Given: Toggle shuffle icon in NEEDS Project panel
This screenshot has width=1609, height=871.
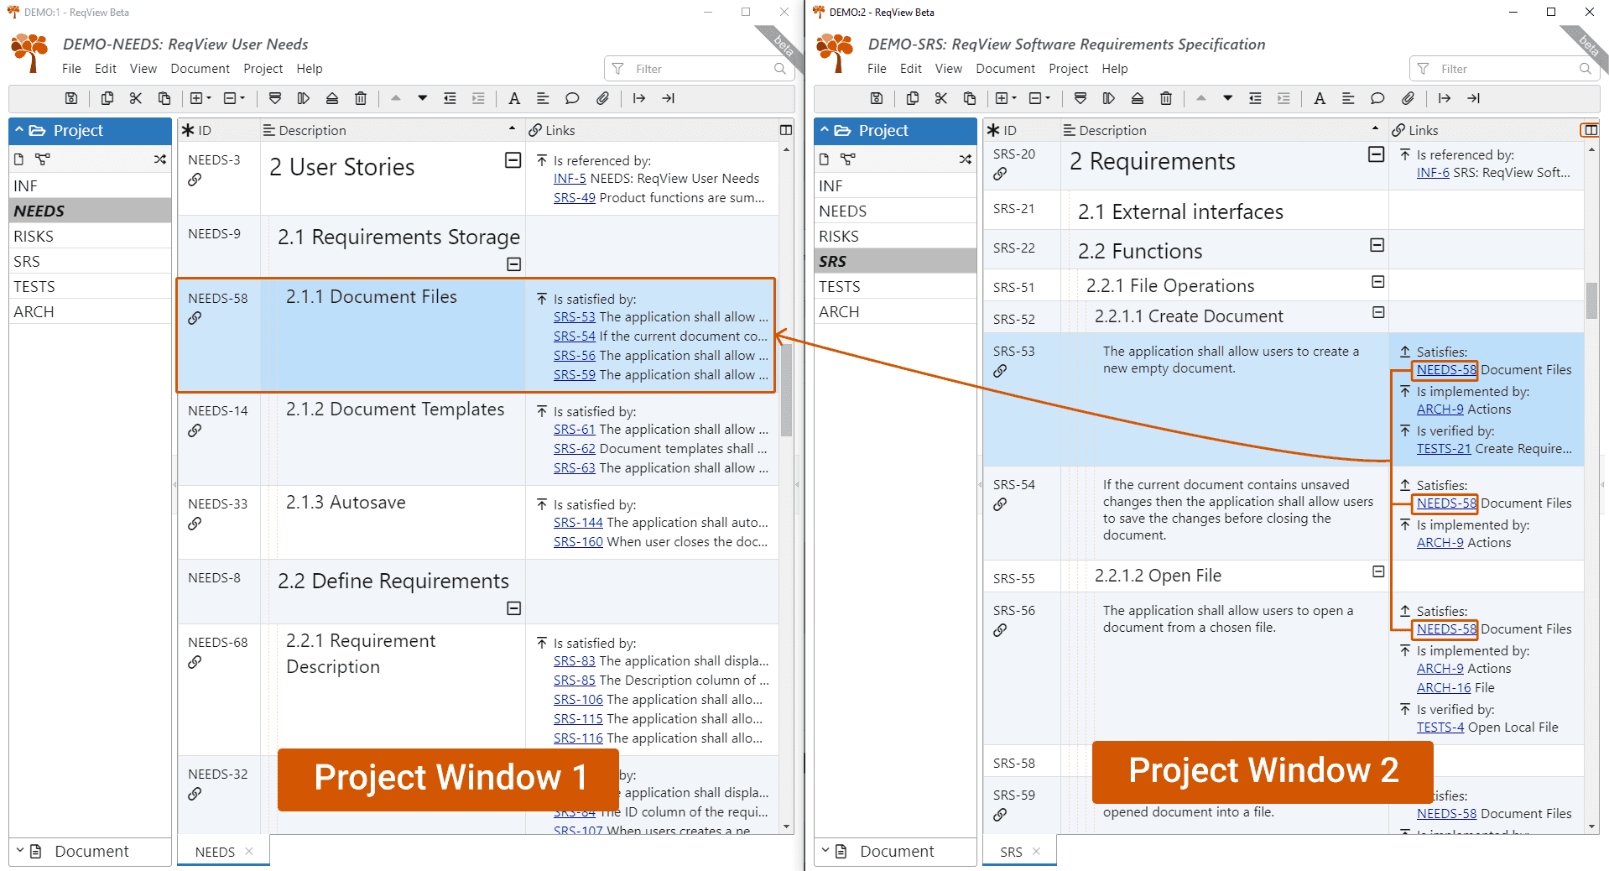Looking at the screenshot, I should point(160,159).
